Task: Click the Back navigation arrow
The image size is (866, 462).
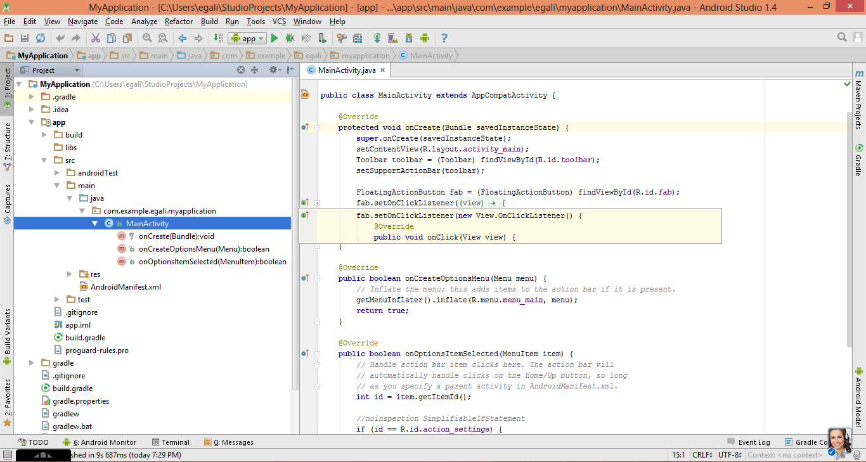Action: [183, 39]
